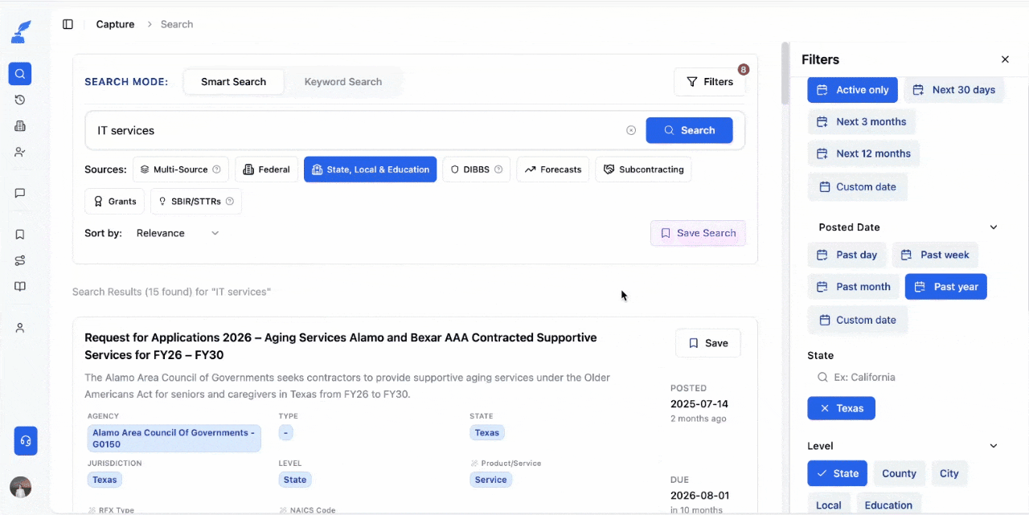Select the Search icon in the sidebar
The image size is (1029, 515).
coord(20,73)
